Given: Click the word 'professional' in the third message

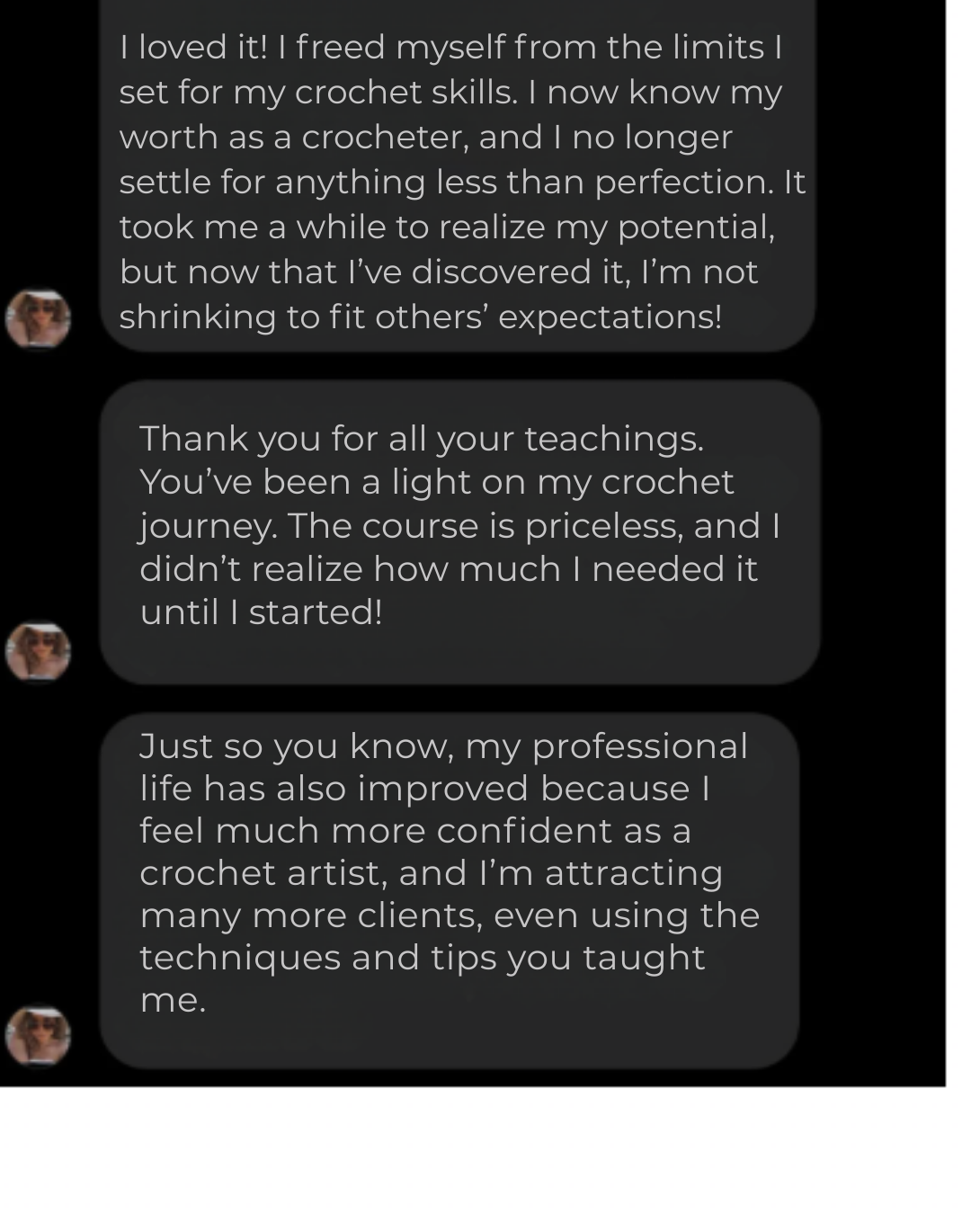Looking at the screenshot, I should [x=639, y=746].
